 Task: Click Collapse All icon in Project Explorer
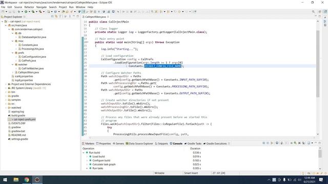tap(52, 16)
